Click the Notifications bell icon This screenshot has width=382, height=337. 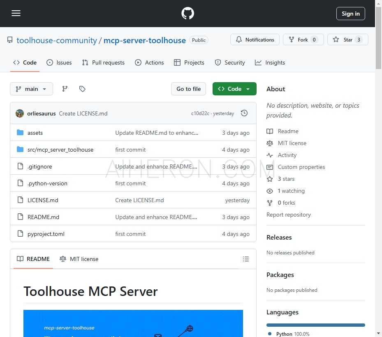(x=239, y=39)
